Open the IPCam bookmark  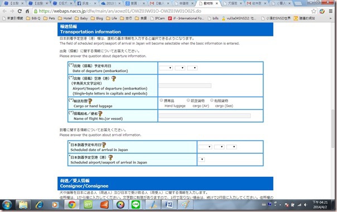tap(158, 18)
